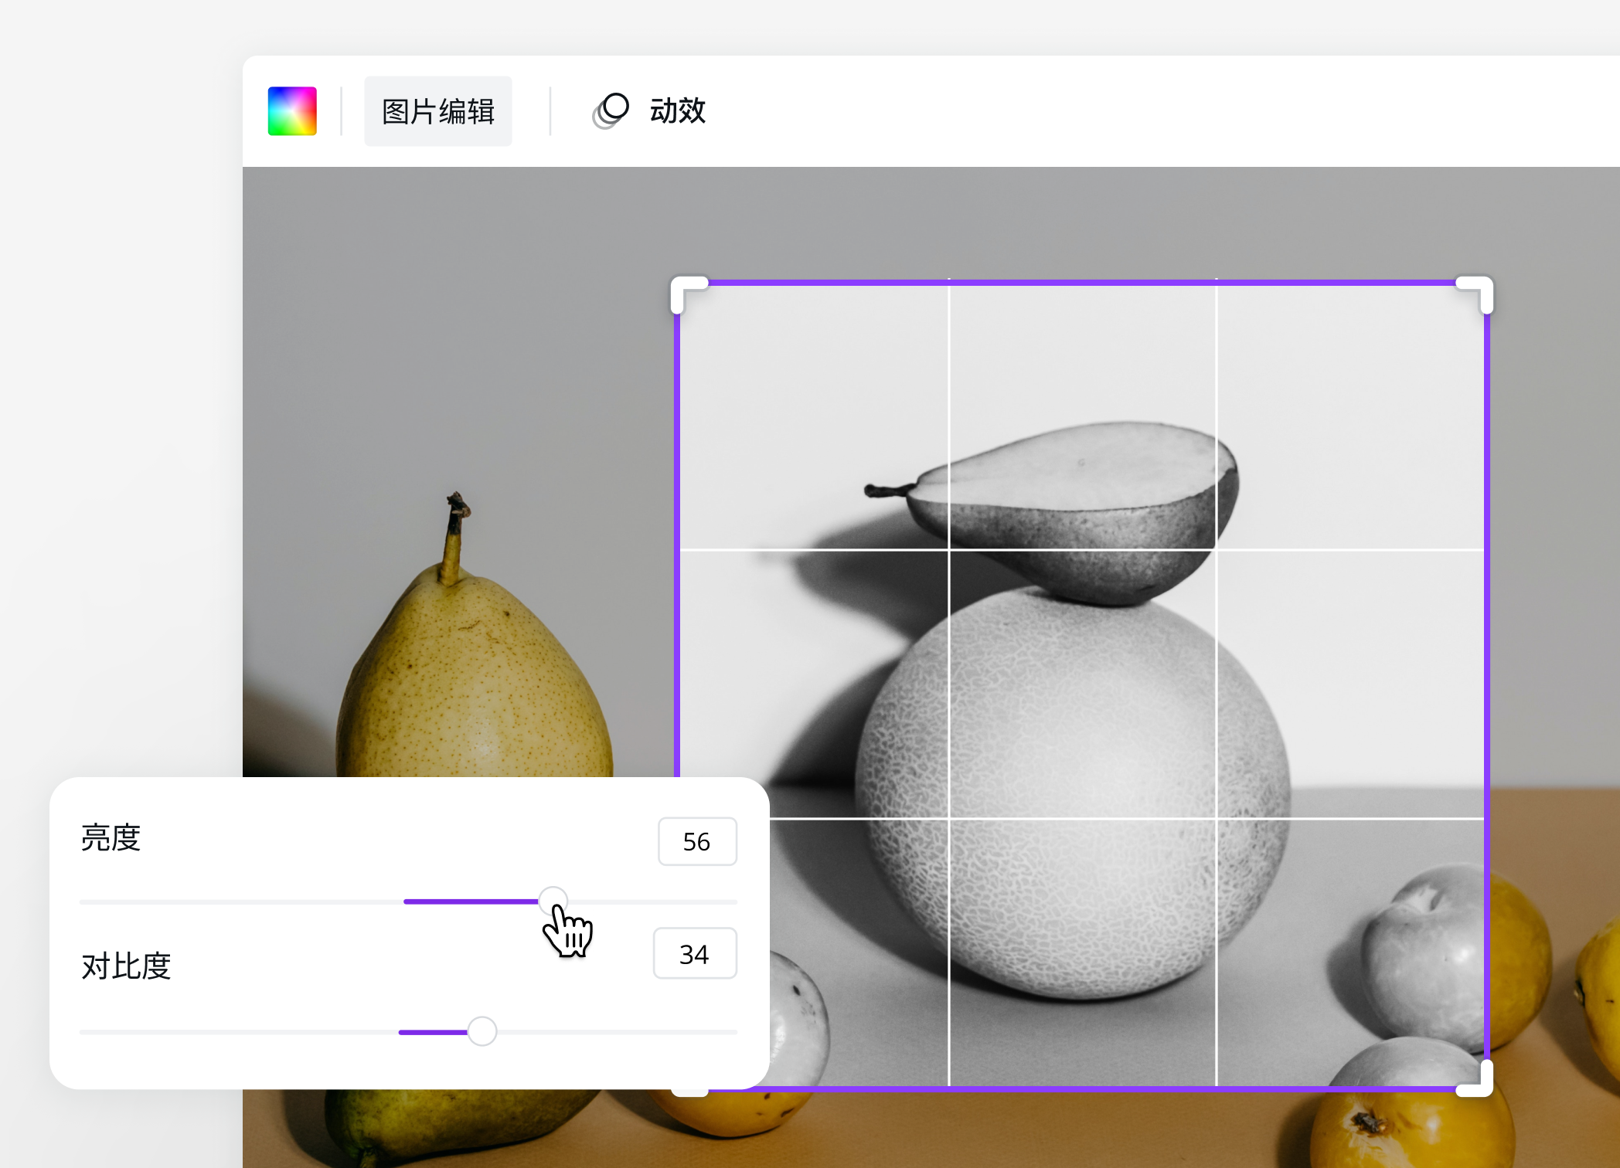Click the 亮度 brightness slider handle
Screen dimensions: 1620x1168
(553, 901)
